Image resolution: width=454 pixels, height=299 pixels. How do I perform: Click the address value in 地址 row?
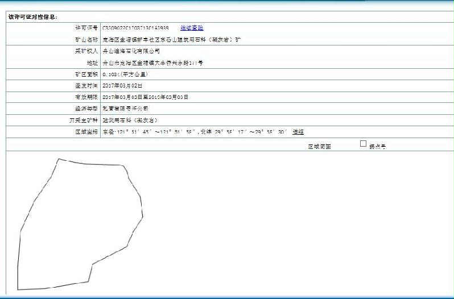pos(152,63)
